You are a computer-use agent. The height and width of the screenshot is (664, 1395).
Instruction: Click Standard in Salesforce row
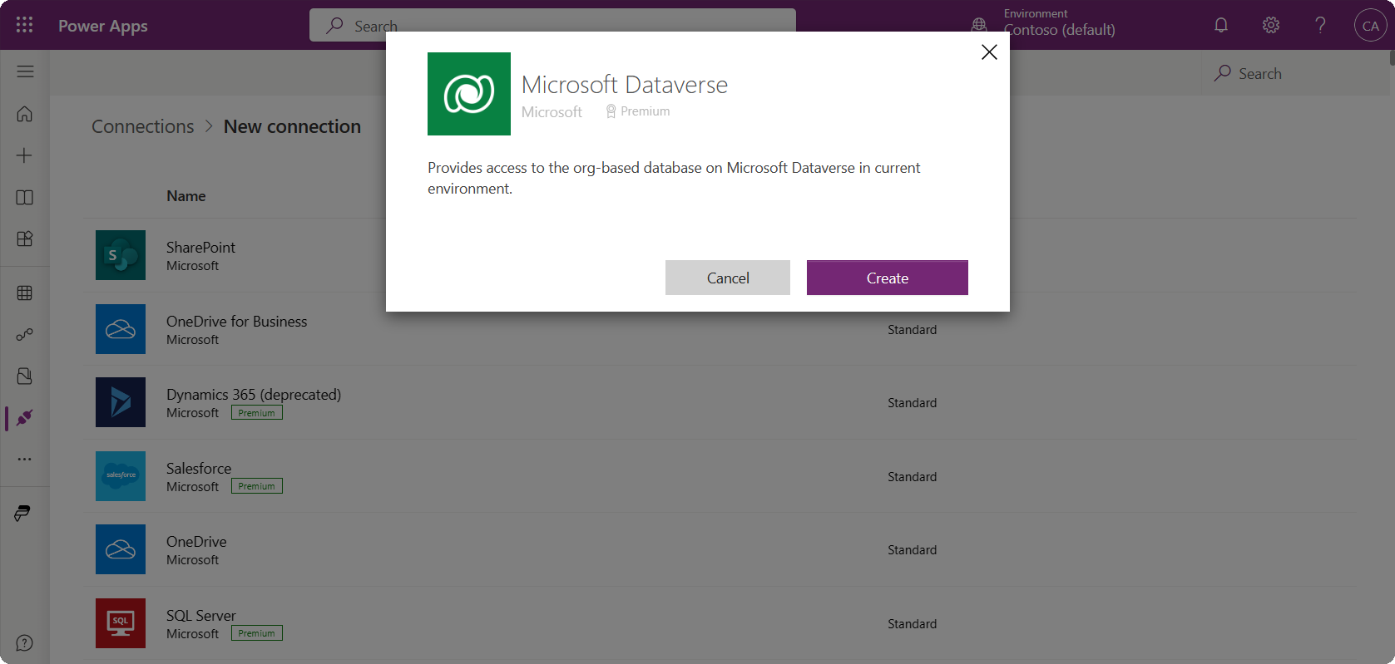912,477
